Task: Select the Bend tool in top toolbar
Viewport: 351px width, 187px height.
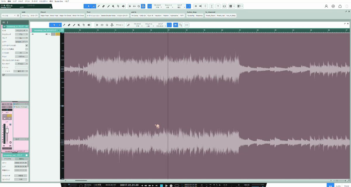Action: click(x=118, y=6)
